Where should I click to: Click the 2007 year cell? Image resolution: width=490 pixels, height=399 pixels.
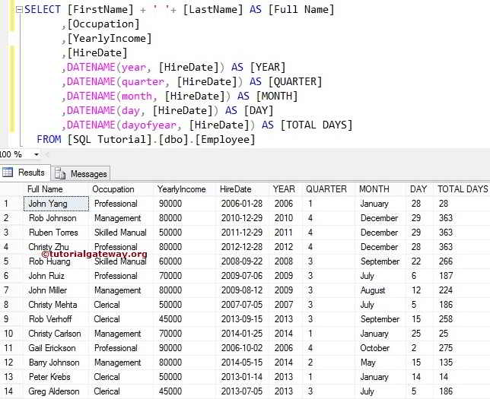(x=284, y=305)
